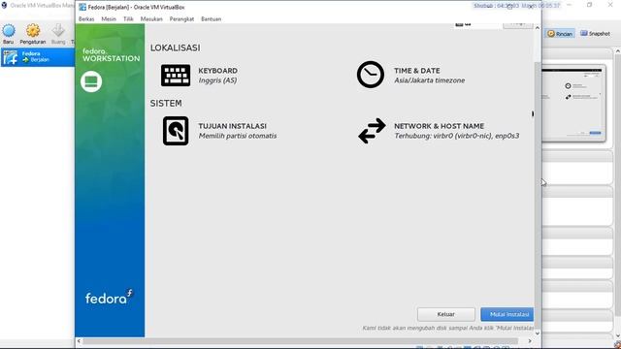The height and width of the screenshot is (349, 621).
Task: Open the Masukan menu
Action: coord(151,19)
